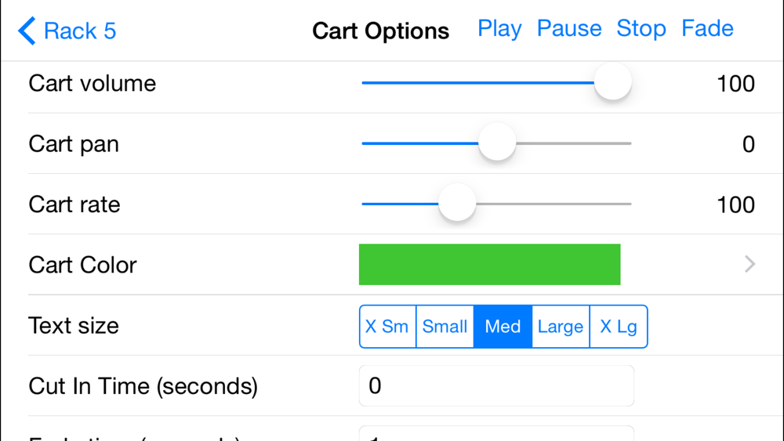Click the Cart rate slider knob
This screenshot has width=784, height=441.
pos(457,204)
